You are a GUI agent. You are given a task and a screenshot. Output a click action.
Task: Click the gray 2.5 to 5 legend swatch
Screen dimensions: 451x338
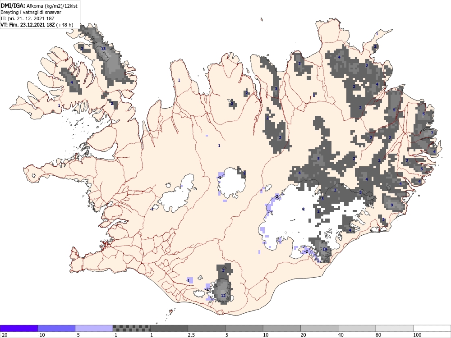pyautogui.click(x=207, y=328)
